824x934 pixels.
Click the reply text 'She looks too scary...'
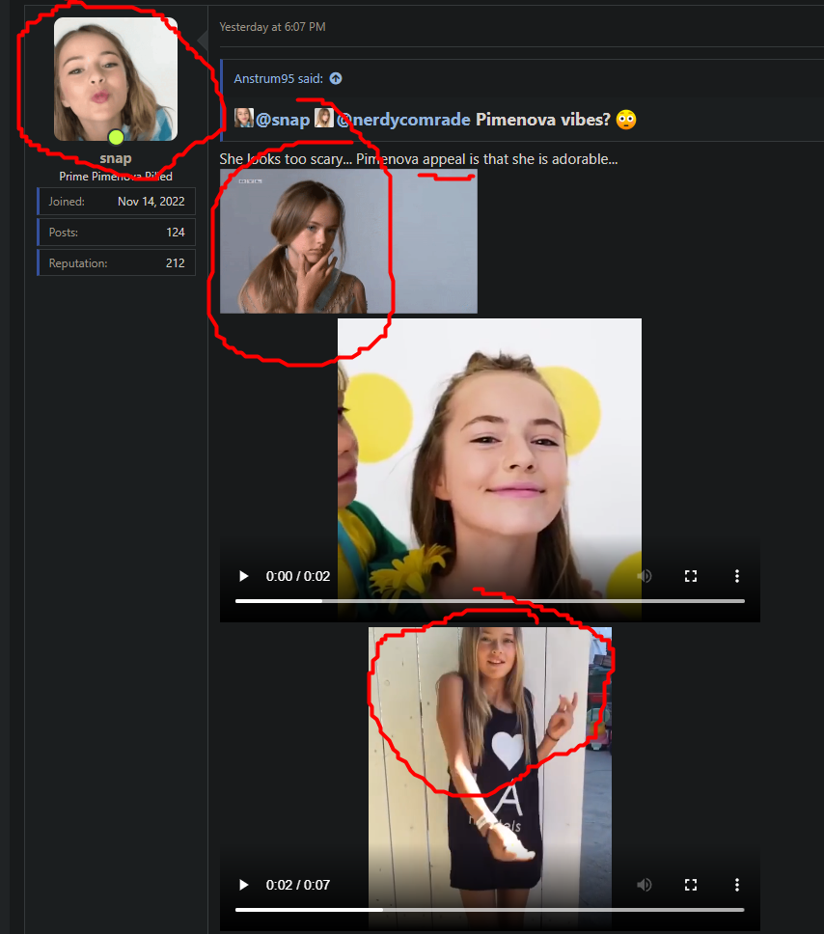284,159
